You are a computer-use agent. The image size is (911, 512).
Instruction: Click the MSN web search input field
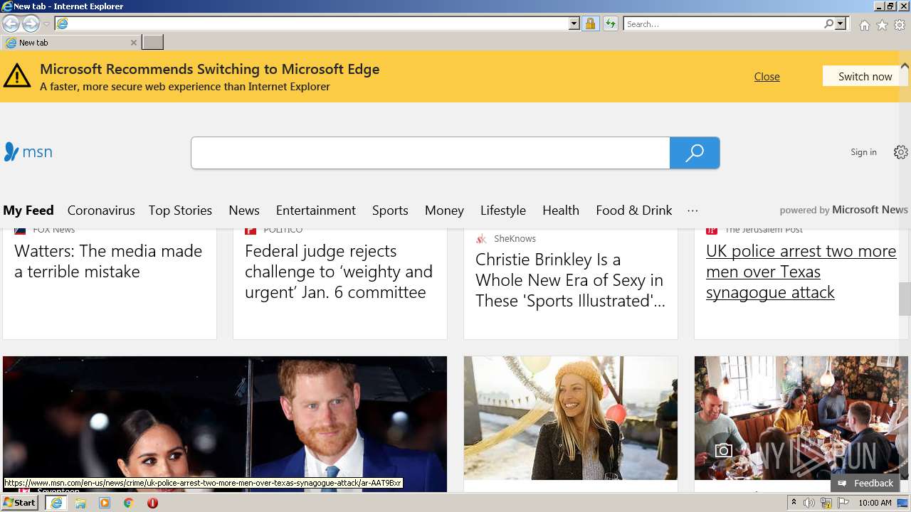pos(431,153)
